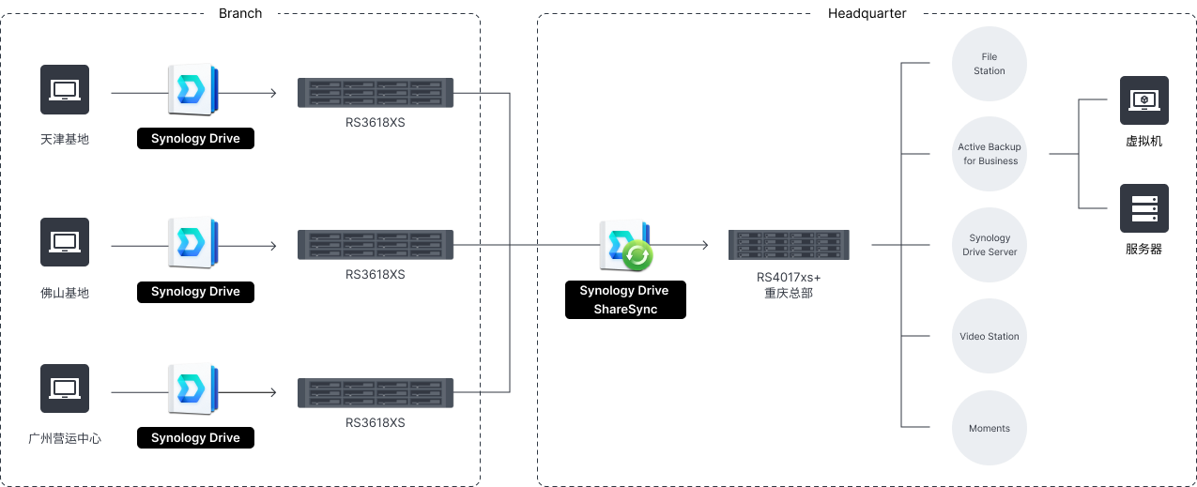Click the 广州营运中心 text label
This screenshot has width=1197, height=487.
click(x=65, y=438)
